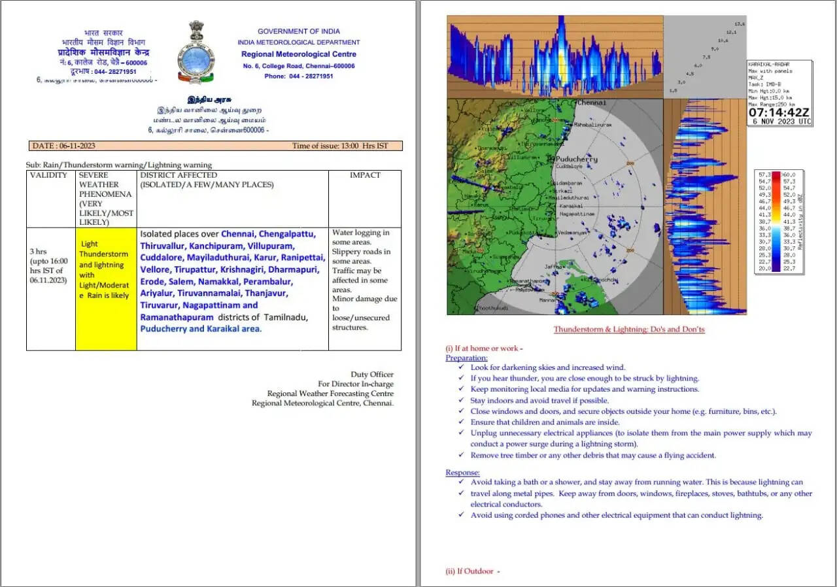Click the checkmark beside 'Avoid taking a bath'
837x587 pixels.
click(x=462, y=482)
